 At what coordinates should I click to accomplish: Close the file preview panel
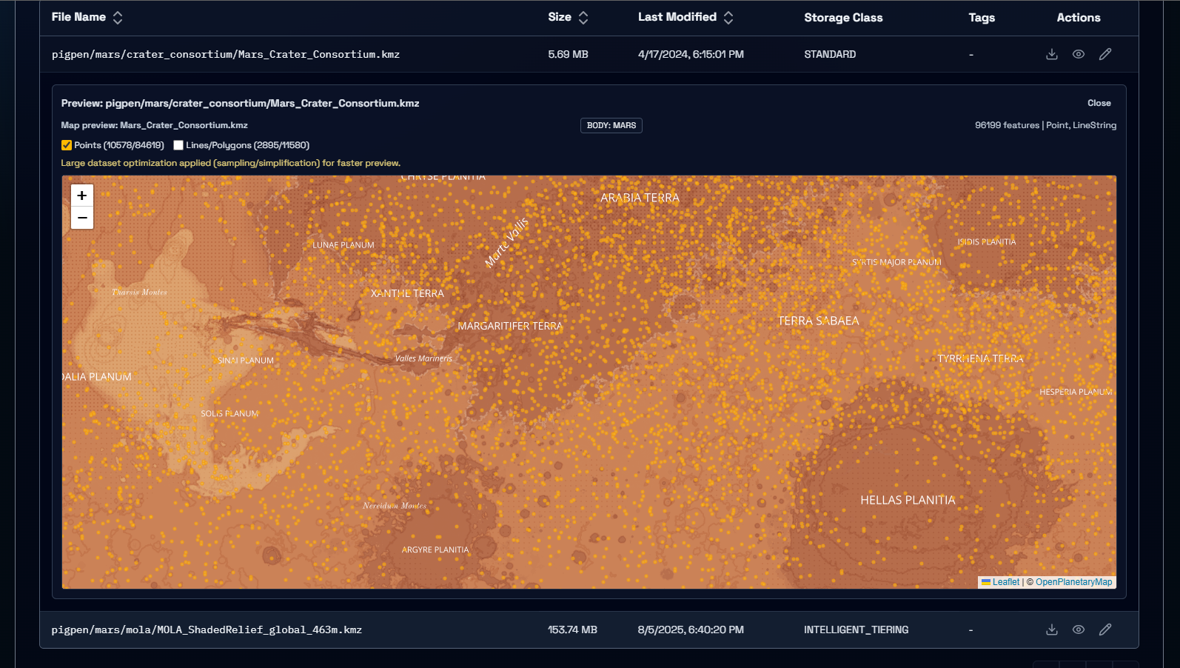pos(1099,103)
